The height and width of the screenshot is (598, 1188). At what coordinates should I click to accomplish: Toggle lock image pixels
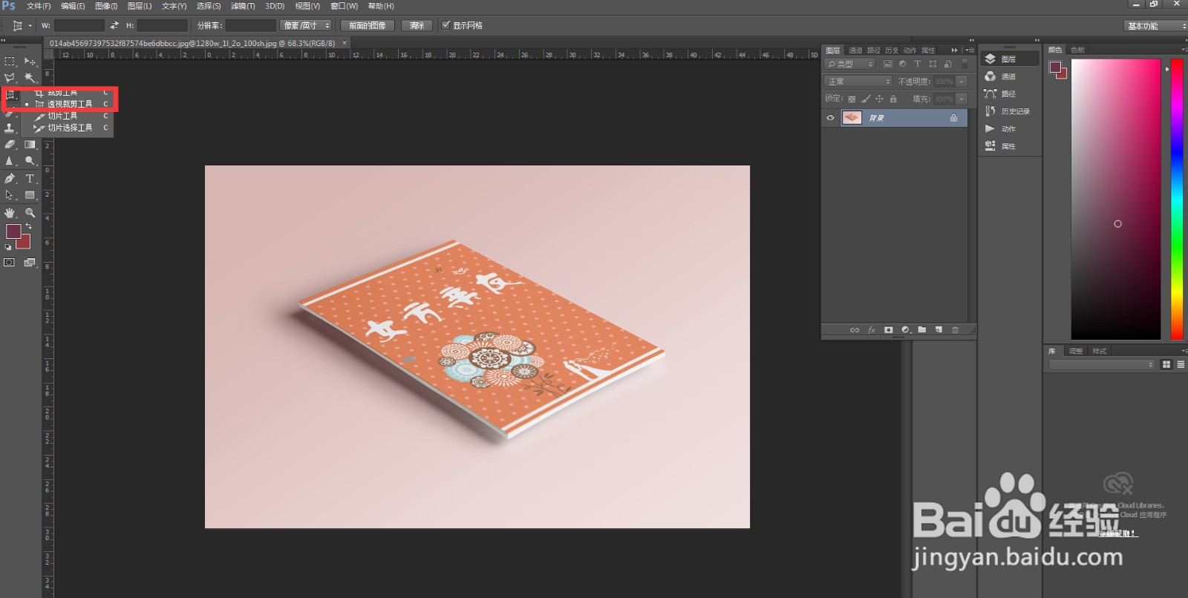(x=866, y=99)
